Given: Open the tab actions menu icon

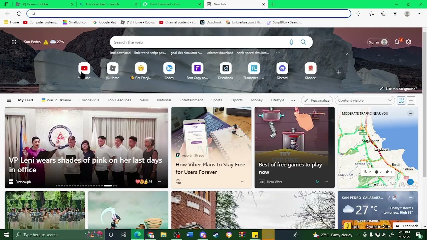Looking at the screenshot, I should [x=6, y=4].
